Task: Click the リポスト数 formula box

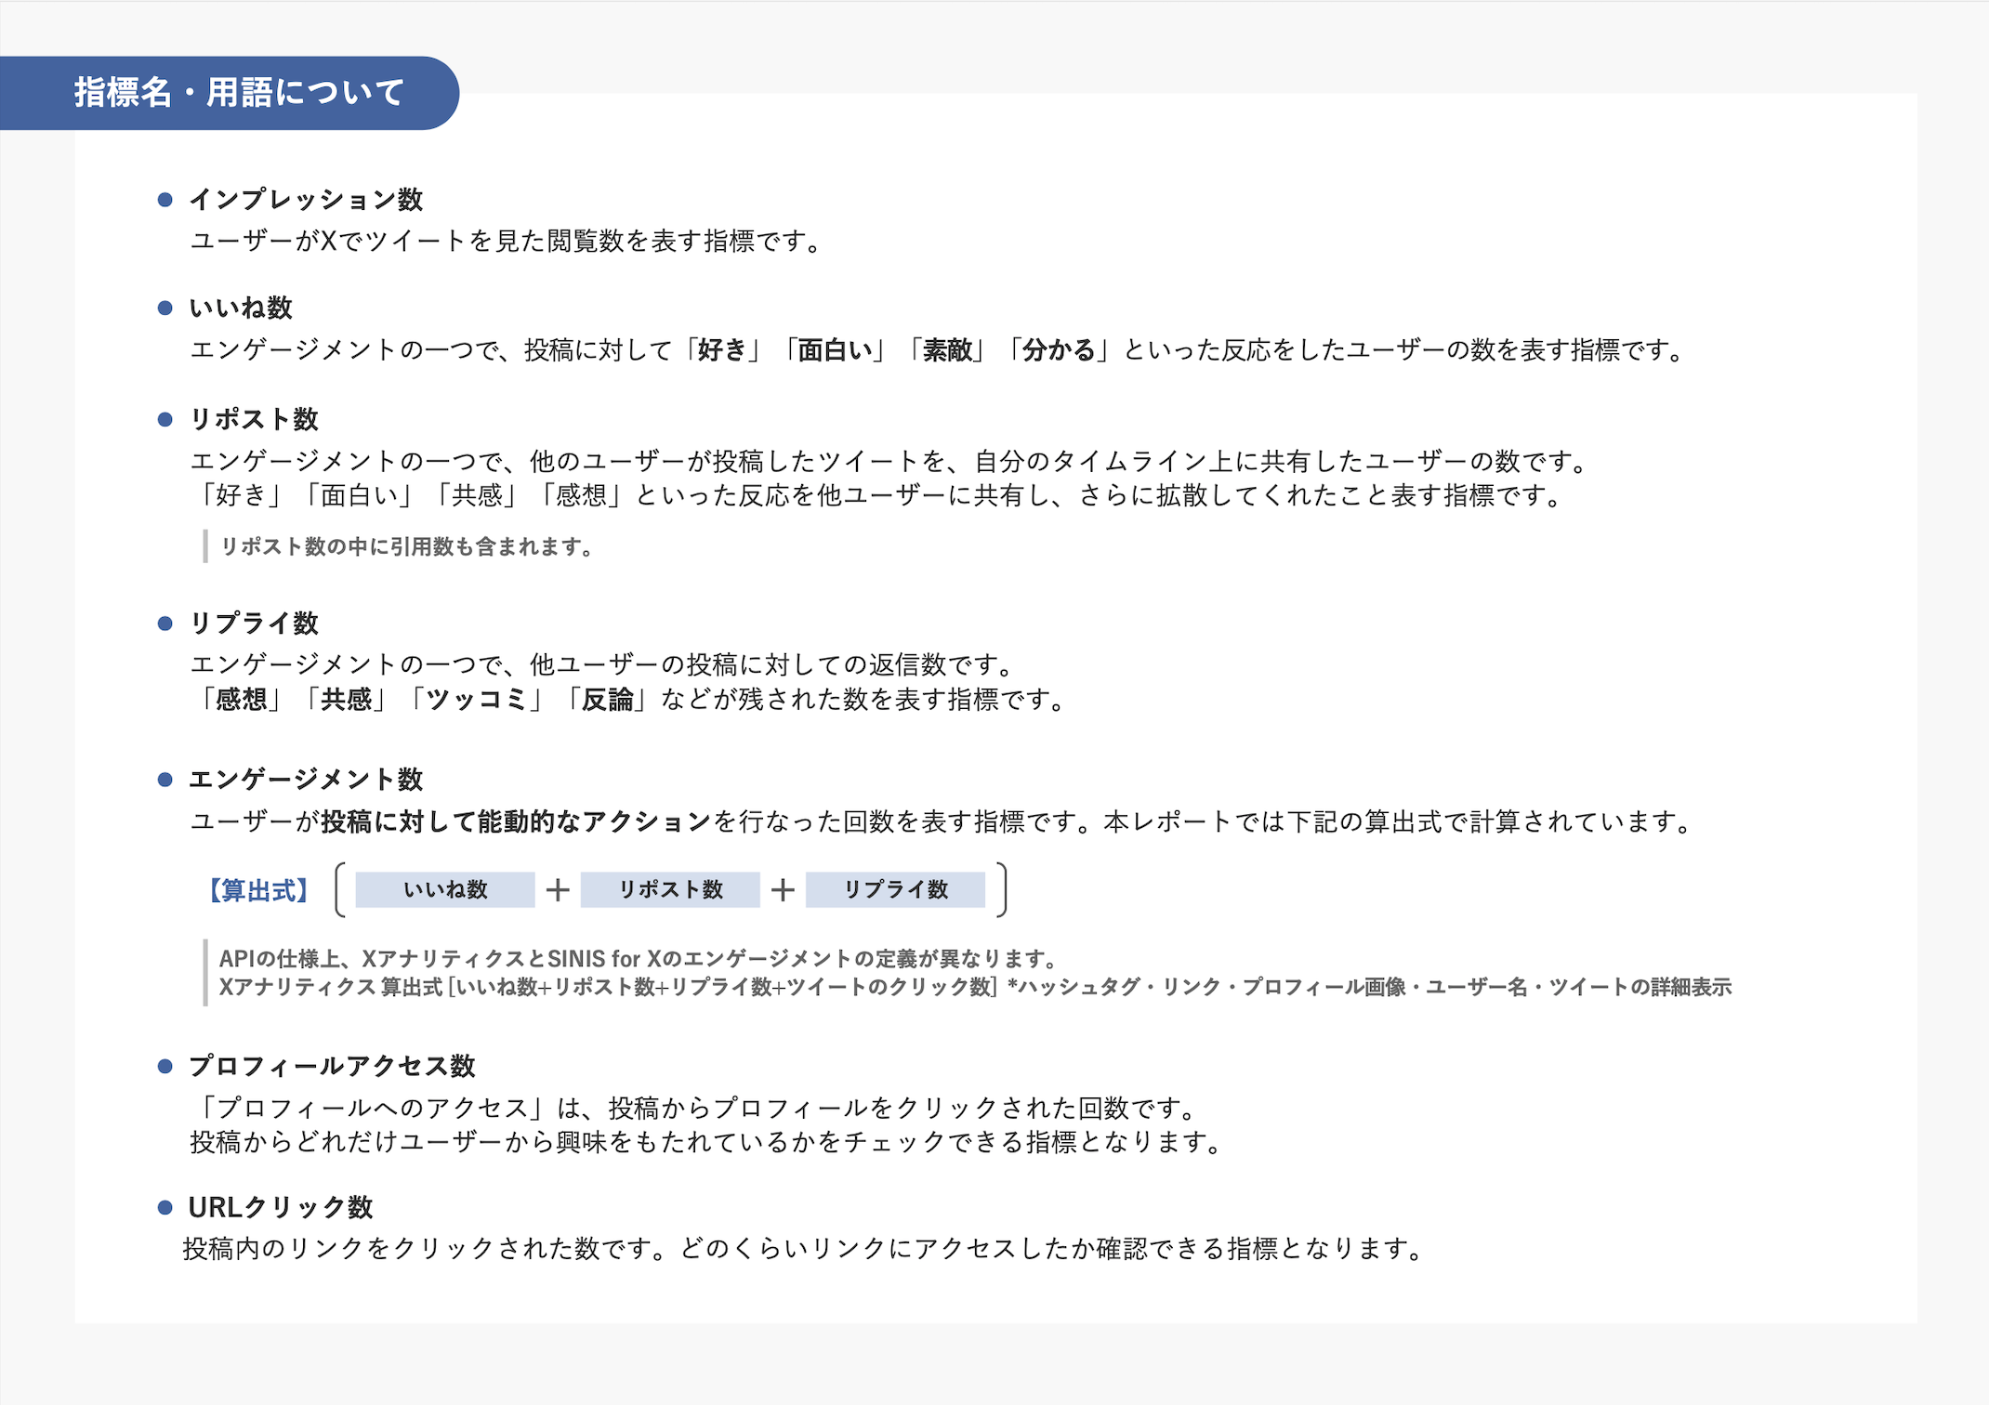Action: pyautogui.click(x=670, y=889)
